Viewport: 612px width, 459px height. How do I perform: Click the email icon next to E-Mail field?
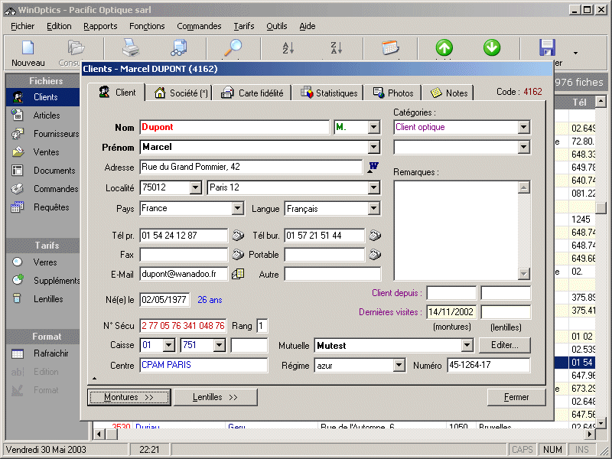click(x=238, y=273)
